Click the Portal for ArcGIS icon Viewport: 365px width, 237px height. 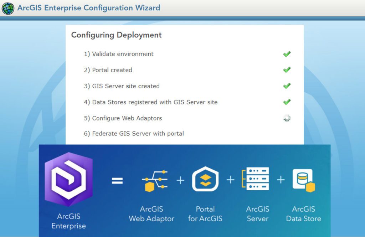coord(205,179)
